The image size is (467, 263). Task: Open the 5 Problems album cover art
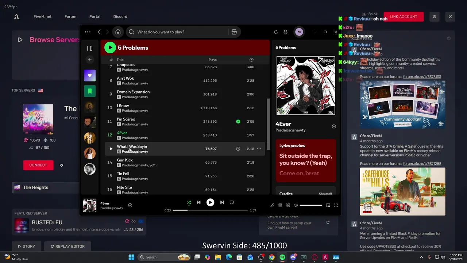pyautogui.click(x=305, y=85)
